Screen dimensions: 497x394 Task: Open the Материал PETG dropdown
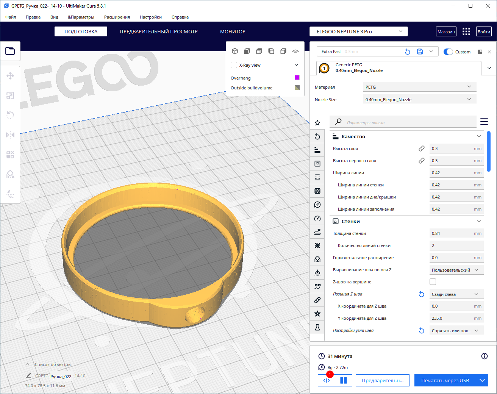(x=419, y=87)
